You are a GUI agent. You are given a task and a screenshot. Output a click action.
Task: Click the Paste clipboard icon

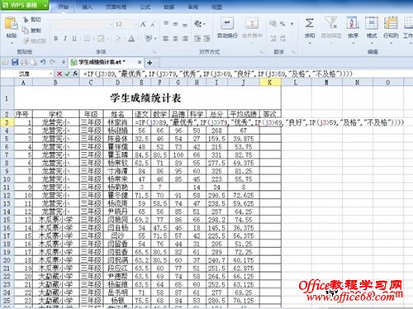pyautogui.click(x=11, y=23)
